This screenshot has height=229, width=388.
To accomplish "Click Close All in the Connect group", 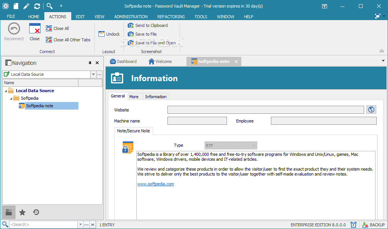I will 58,28.
